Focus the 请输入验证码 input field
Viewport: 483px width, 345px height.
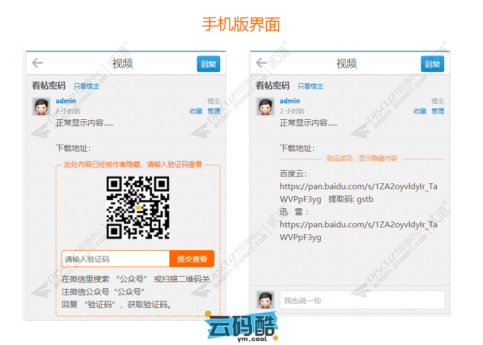(116, 259)
